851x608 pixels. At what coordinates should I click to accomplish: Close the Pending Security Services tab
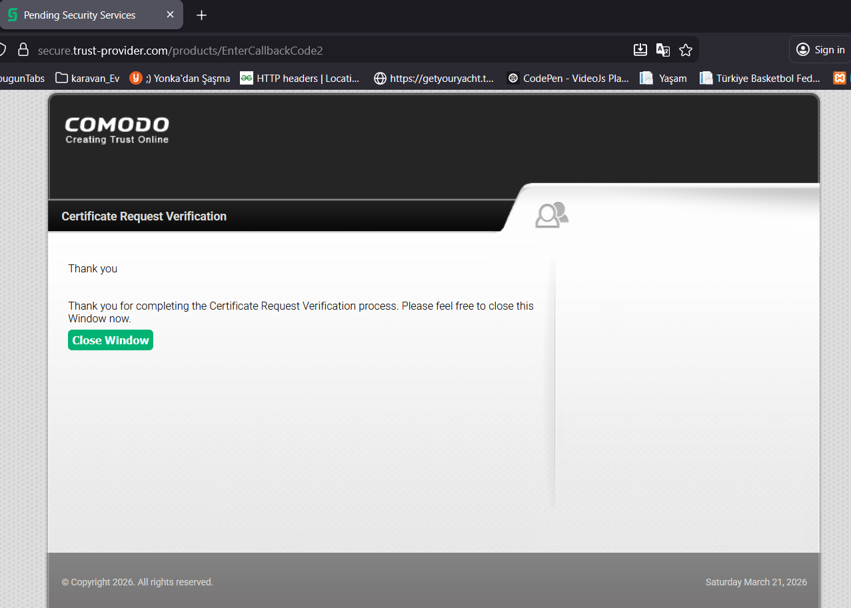pos(171,15)
